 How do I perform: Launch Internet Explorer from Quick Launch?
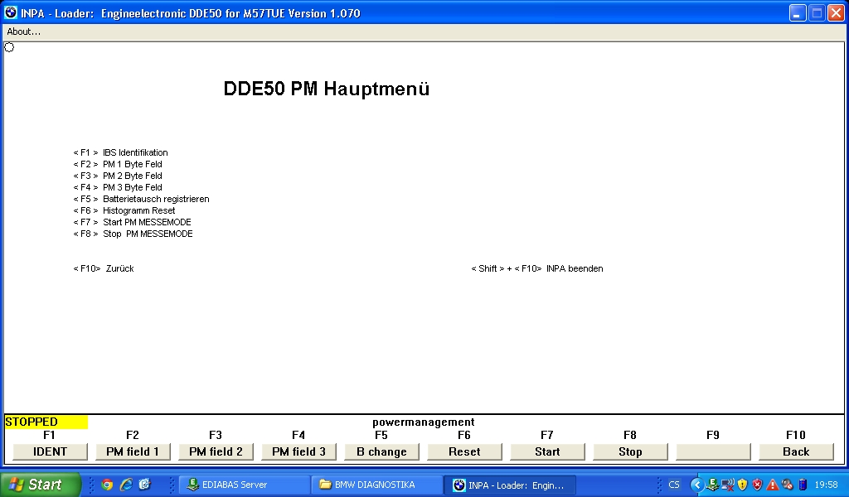126,485
